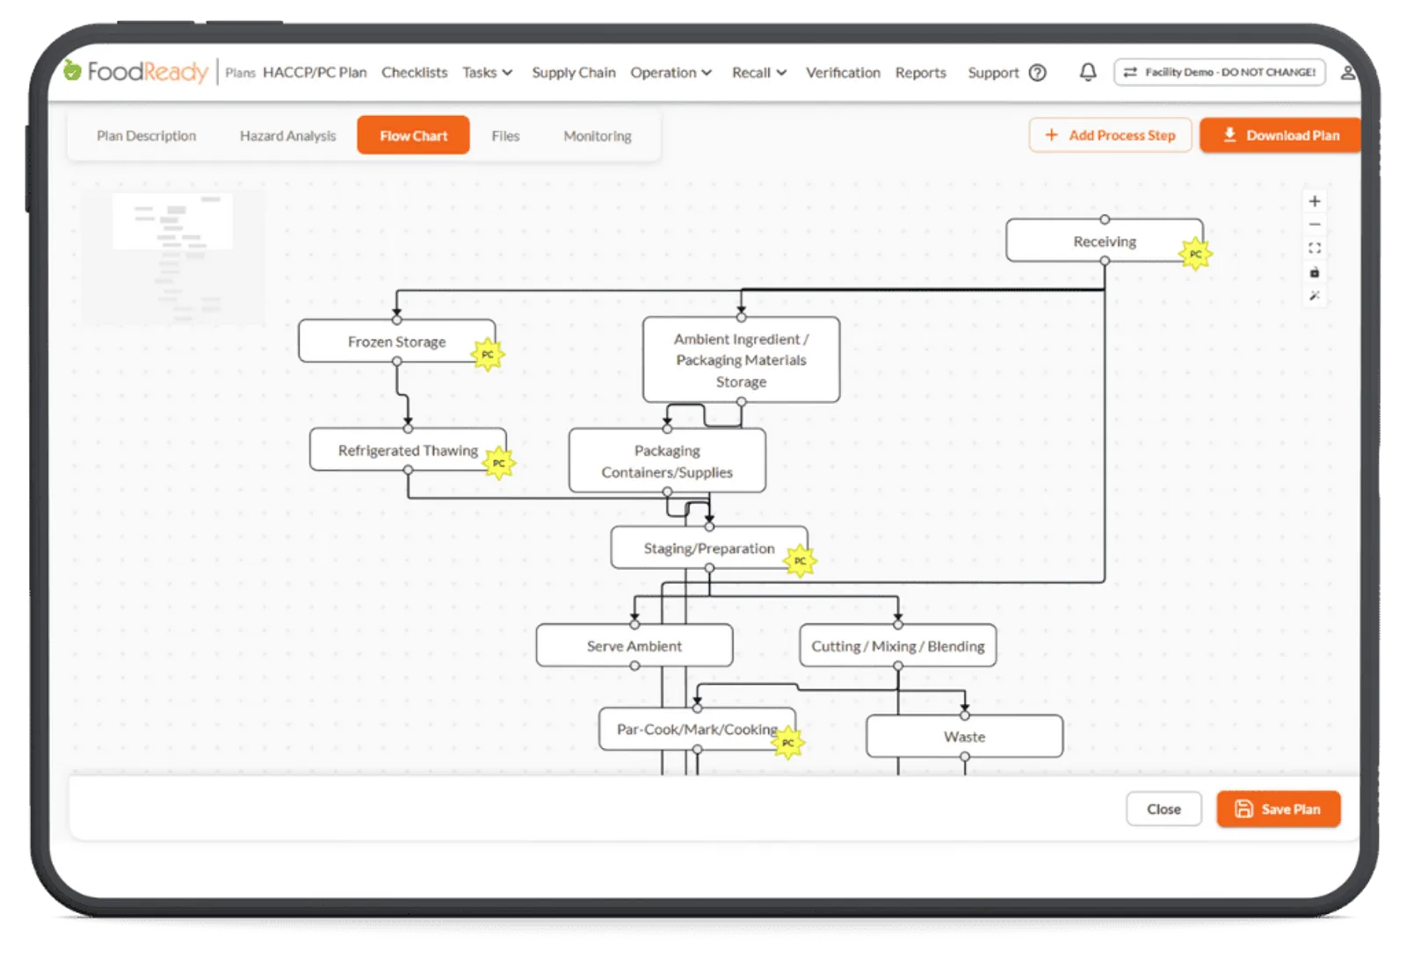
Task: Select the Serve Ambient node
Action: click(x=634, y=646)
